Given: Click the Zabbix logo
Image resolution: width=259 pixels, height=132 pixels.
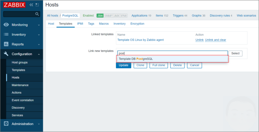Looking at the screenshot, I should [15, 5].
